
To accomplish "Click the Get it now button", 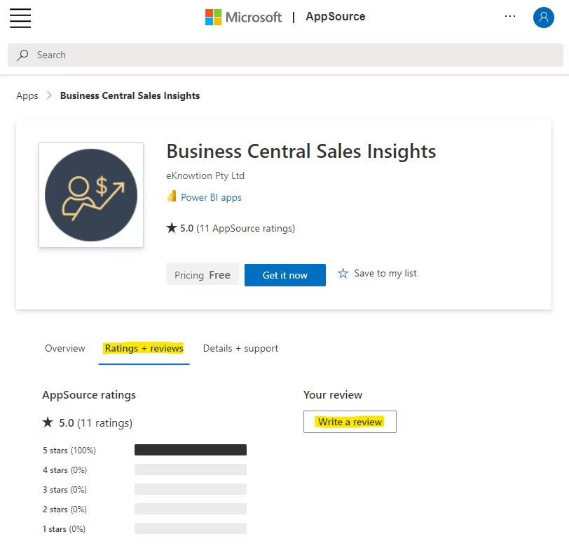I will pos(285,275).
